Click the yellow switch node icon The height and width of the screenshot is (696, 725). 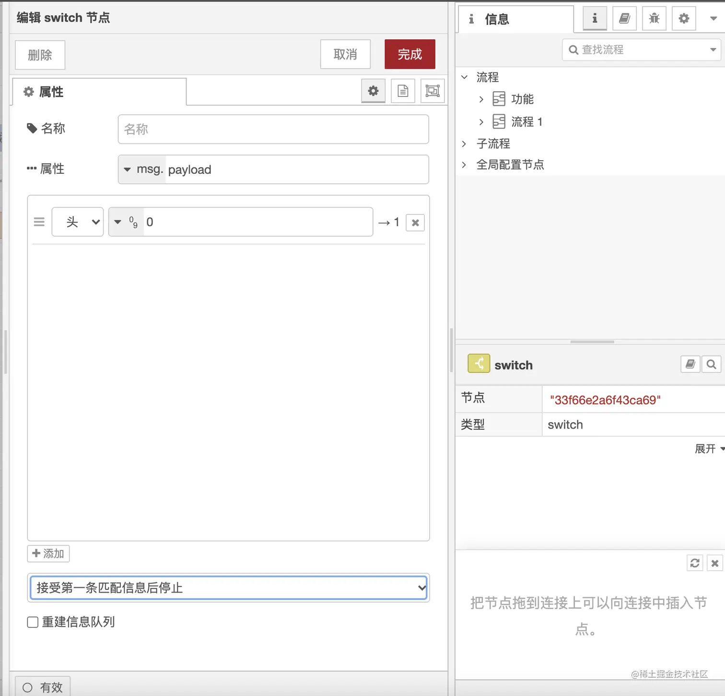pyautogui.click(x=479, y=364)
